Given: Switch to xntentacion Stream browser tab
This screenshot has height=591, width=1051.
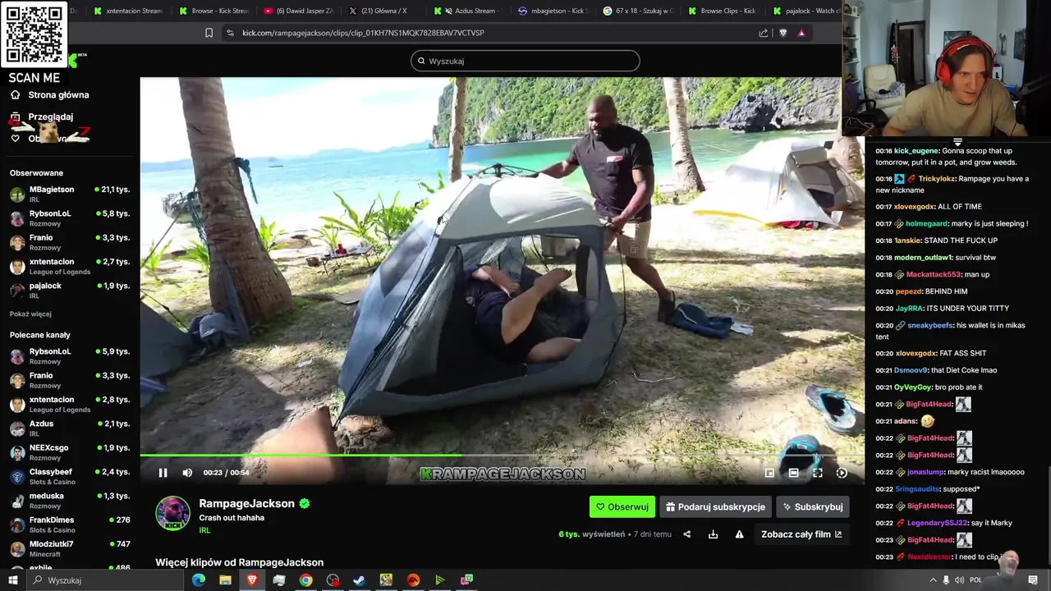Looking at the screenshot, I should coord(129,11).
